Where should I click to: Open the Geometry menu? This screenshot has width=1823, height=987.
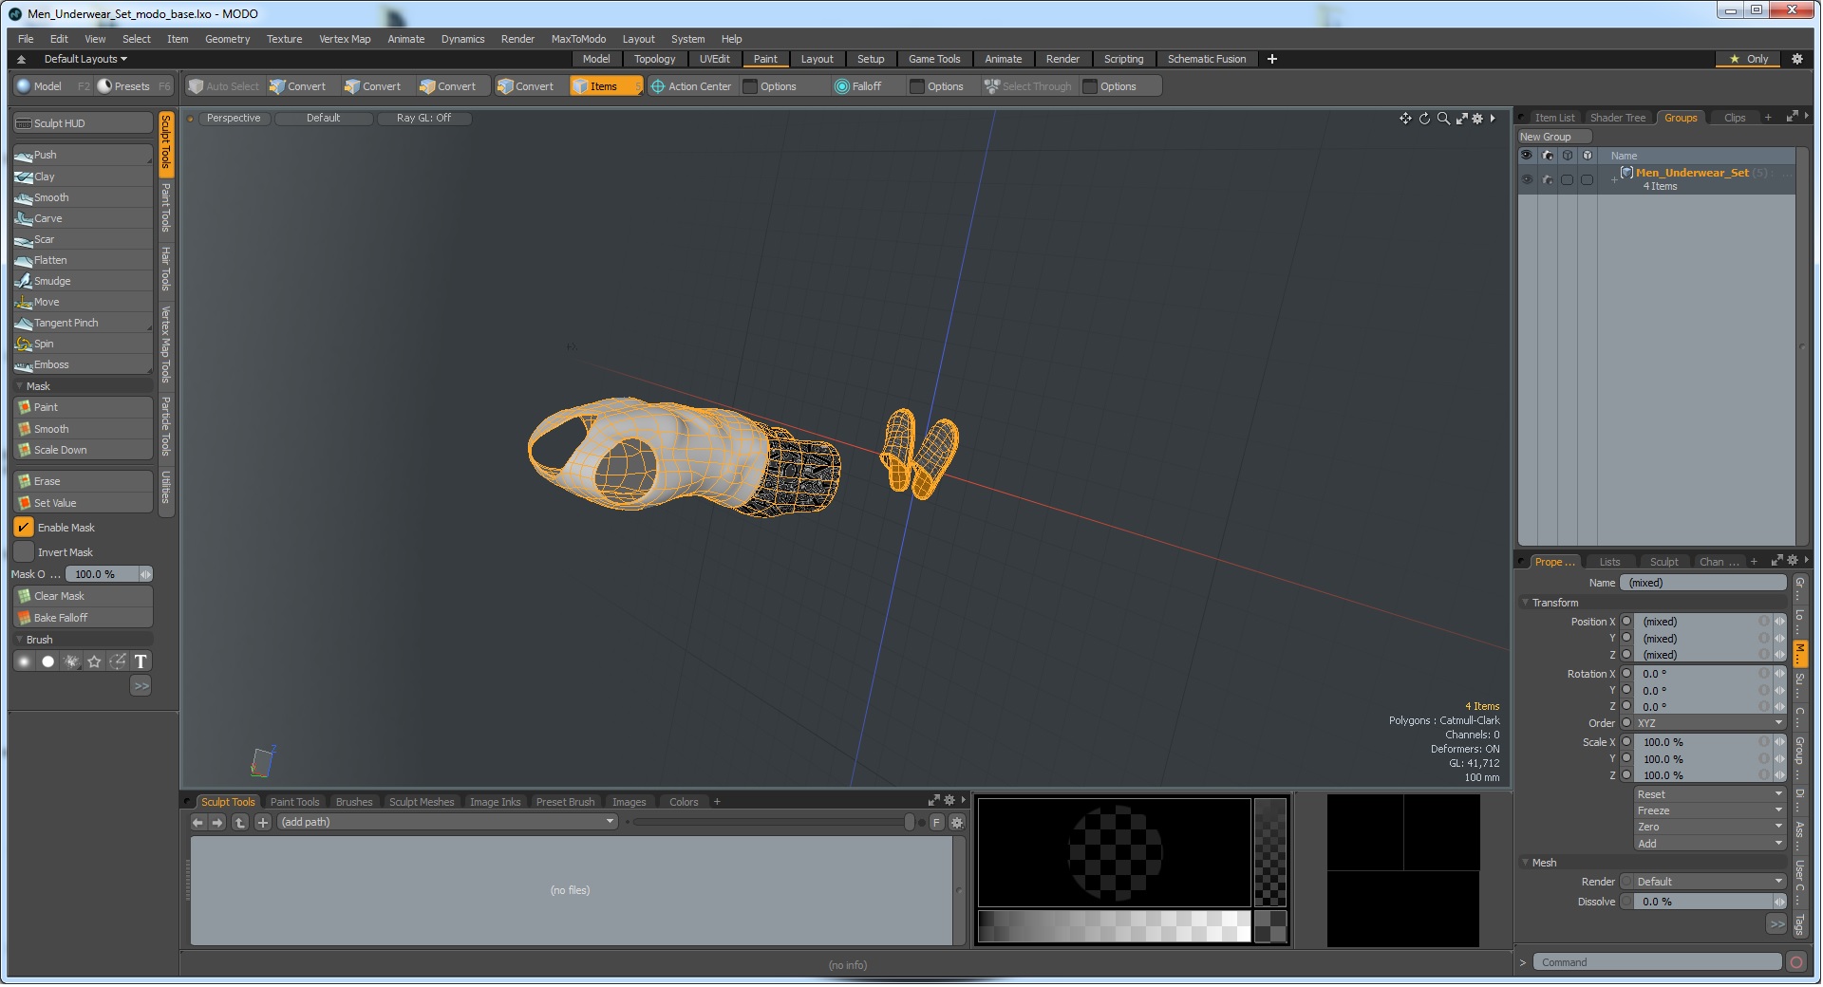tap(227, 39)
